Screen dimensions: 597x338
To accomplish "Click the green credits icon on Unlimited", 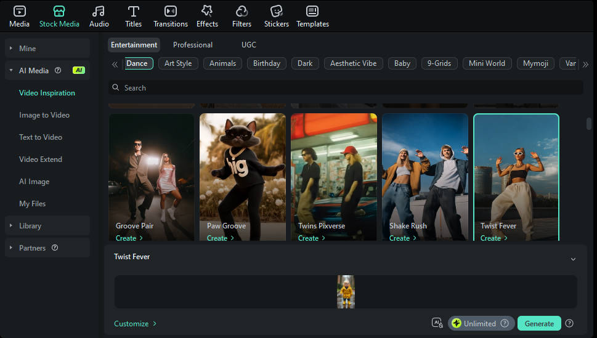I will [457, 323].
